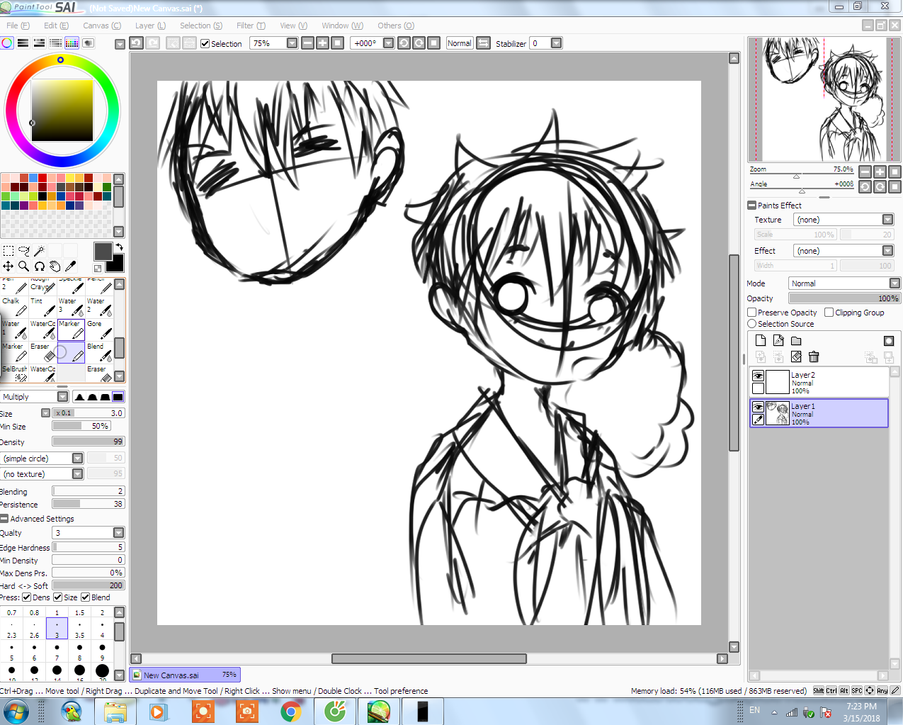This screenshot has height=725, width=903.
Task: Hide Layer2 using its eye icon
Action: point(758,376)
